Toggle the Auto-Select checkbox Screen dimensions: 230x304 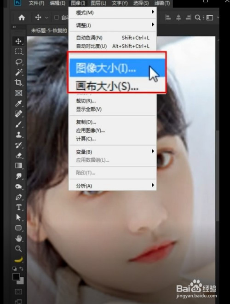tap(56, 18)
